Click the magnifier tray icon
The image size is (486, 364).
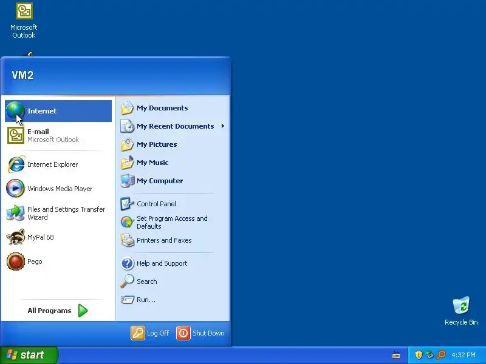pyautogui.click(x=441, y=355)
